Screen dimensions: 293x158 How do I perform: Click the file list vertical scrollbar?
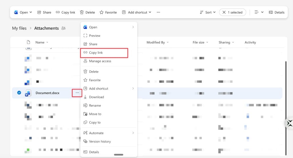(x=286, y=108)
